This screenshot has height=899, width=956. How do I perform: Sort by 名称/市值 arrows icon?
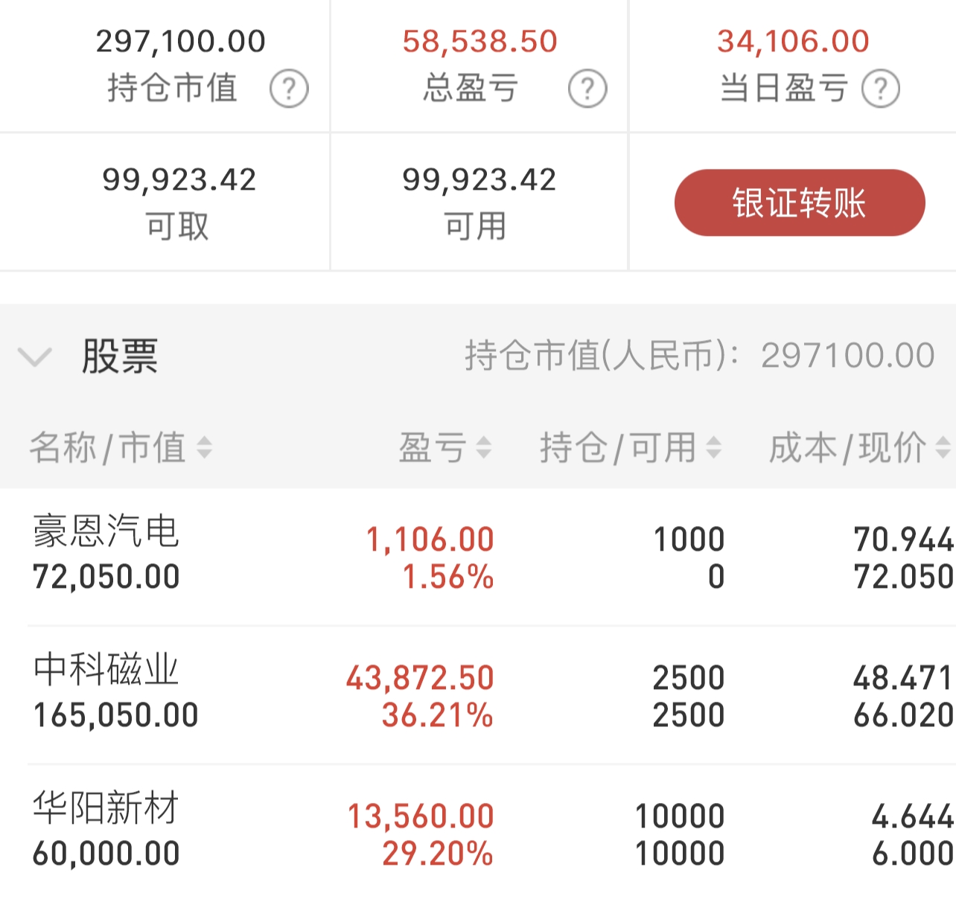click(204, 448)
